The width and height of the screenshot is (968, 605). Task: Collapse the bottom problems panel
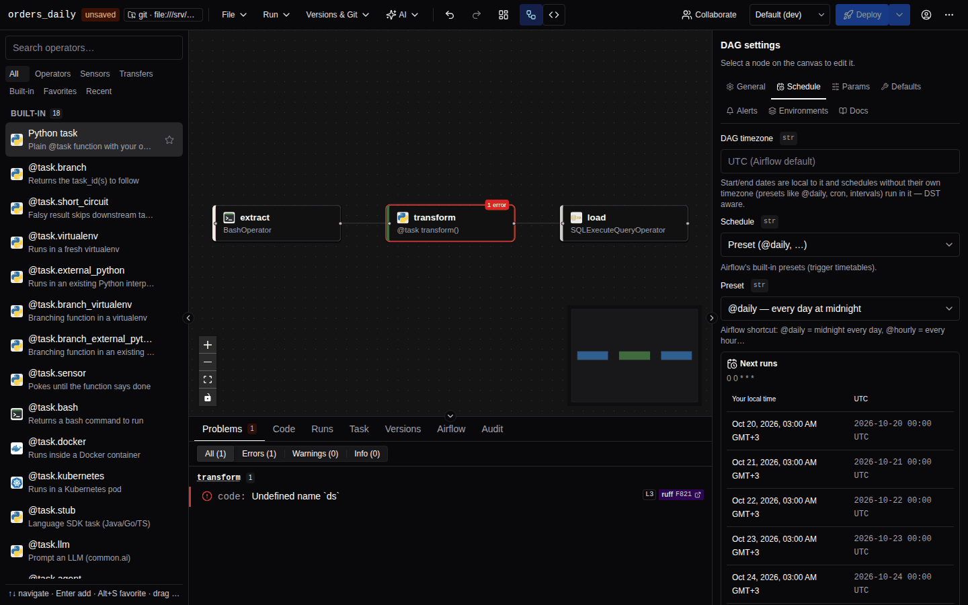click(x=450, y=416)
